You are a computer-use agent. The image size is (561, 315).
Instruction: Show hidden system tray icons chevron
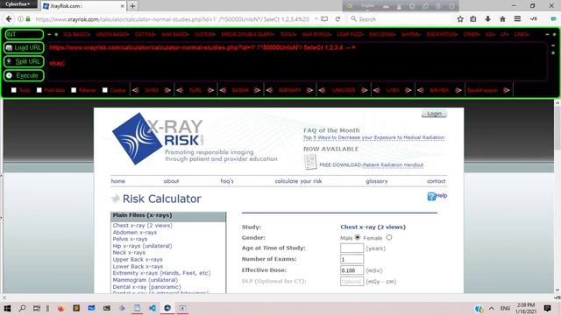[491, 308]
